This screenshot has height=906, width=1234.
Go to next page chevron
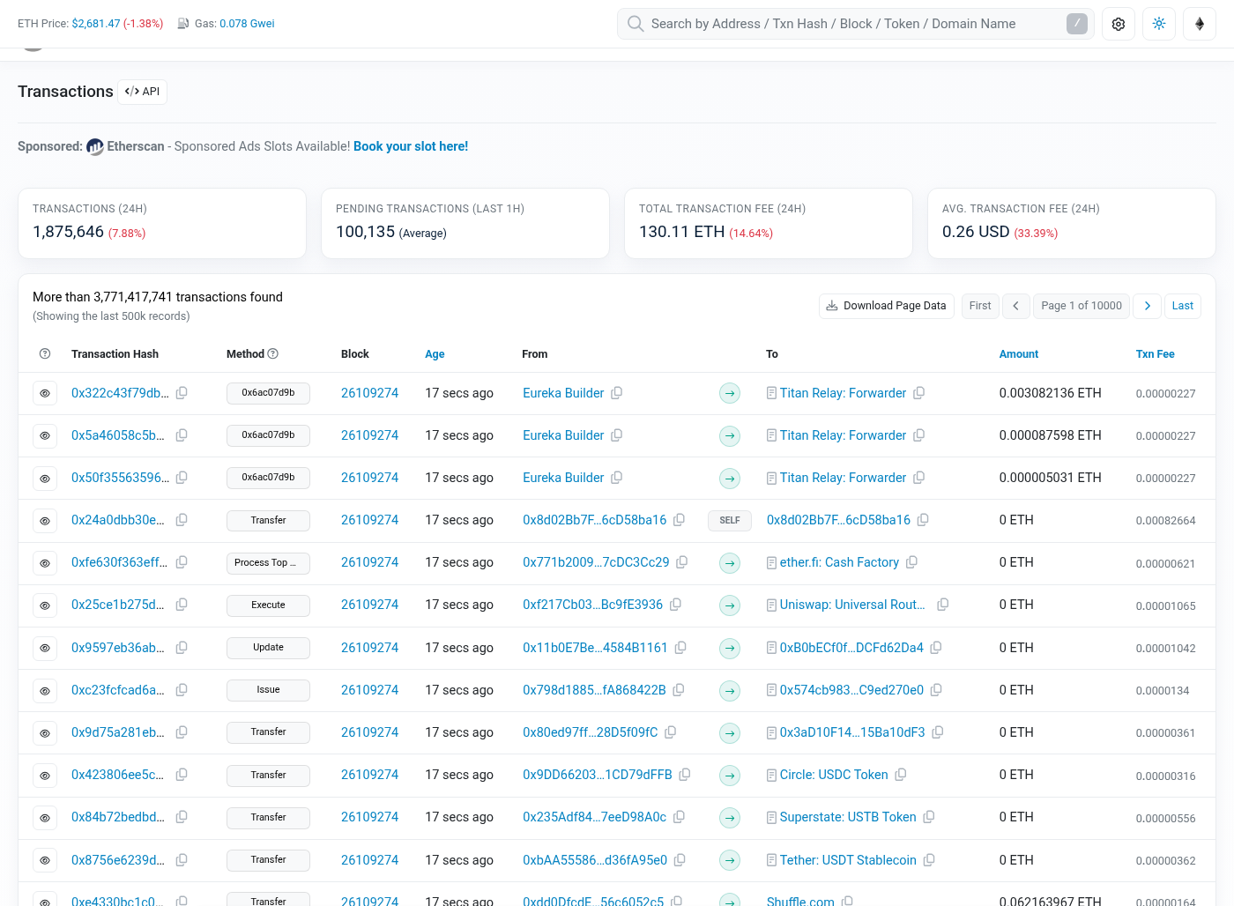(1148, 306)
